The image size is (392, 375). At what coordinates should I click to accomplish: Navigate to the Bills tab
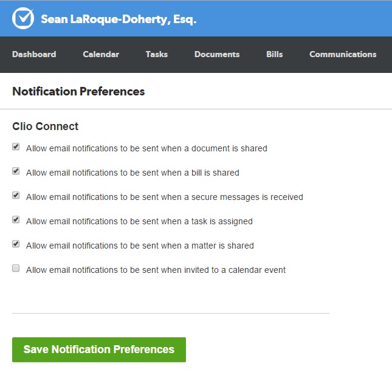275,54
